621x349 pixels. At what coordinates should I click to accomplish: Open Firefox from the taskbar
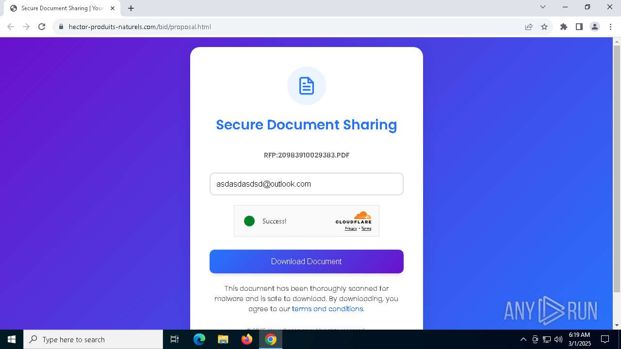247,339
